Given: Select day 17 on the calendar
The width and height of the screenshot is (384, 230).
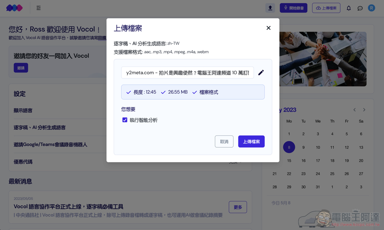Looking at the screenshot, I should [x=318, y=161].
